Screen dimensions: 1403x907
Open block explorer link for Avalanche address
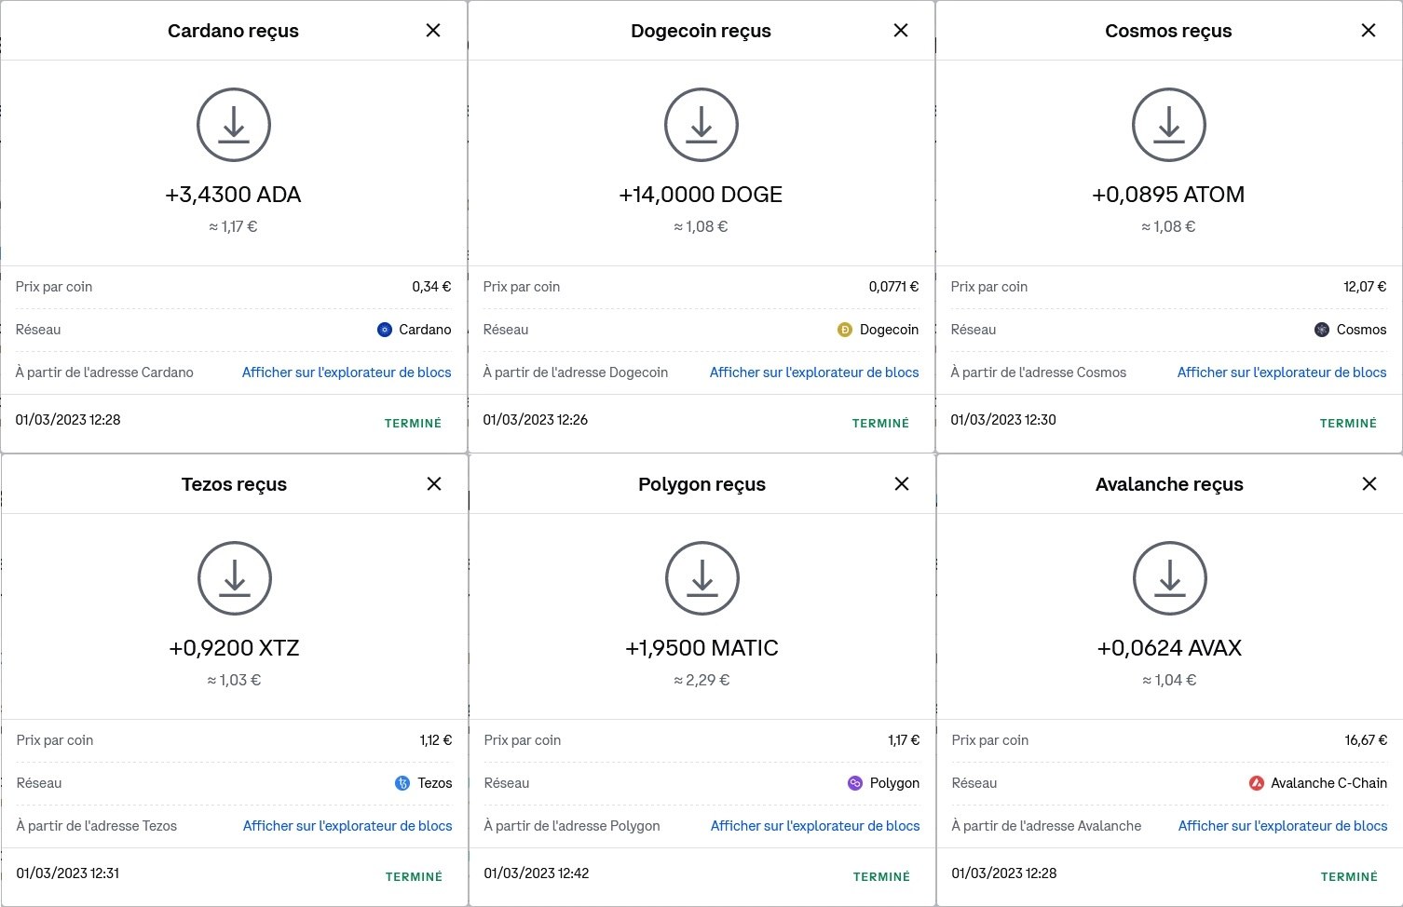1283,826
